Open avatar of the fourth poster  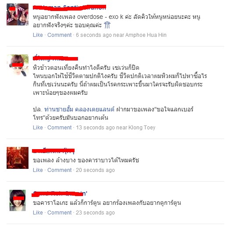coord(18,200)
